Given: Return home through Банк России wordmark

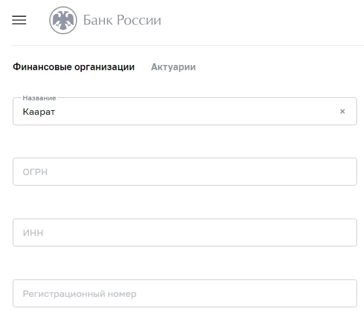Looking at the screenshot, I should tap(122, 20).
